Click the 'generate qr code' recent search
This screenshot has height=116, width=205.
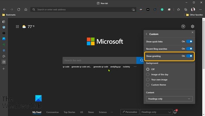(x=101, y=67)
